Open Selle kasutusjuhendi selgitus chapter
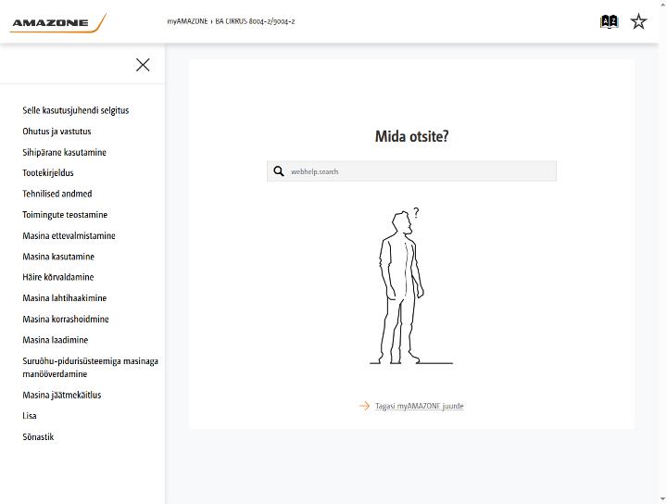This screenshot has height=504, width=667. (76, 110)
